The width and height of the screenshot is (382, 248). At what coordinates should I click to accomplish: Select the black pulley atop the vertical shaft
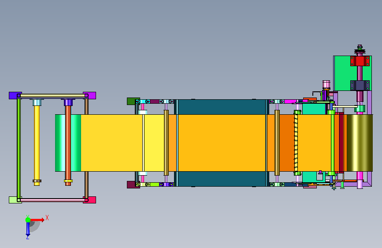(360, 51)
